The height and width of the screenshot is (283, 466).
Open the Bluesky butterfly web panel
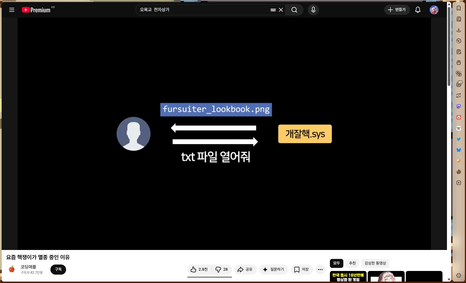[458, 150]
